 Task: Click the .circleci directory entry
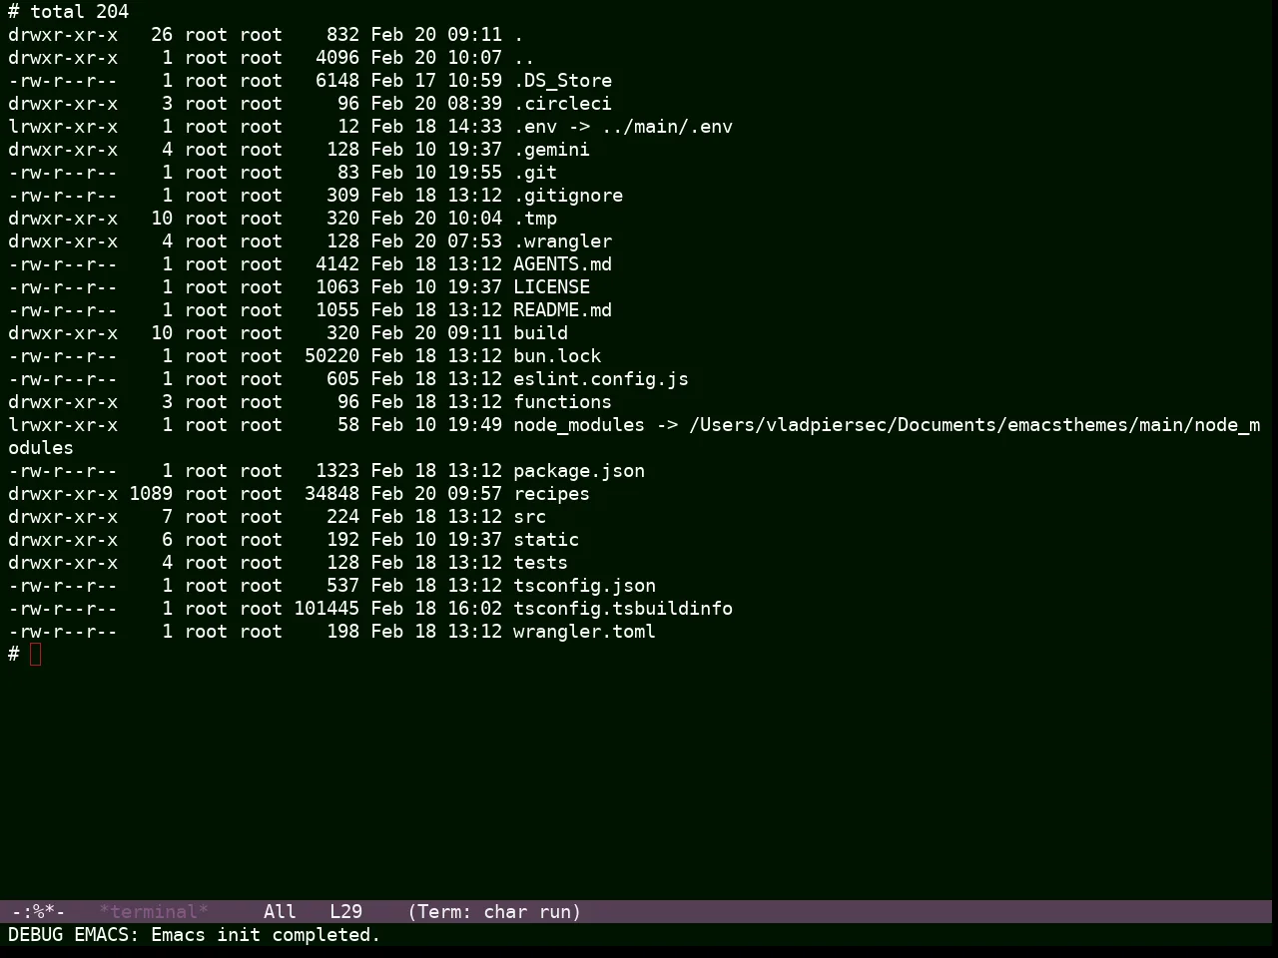coord(562,104)
